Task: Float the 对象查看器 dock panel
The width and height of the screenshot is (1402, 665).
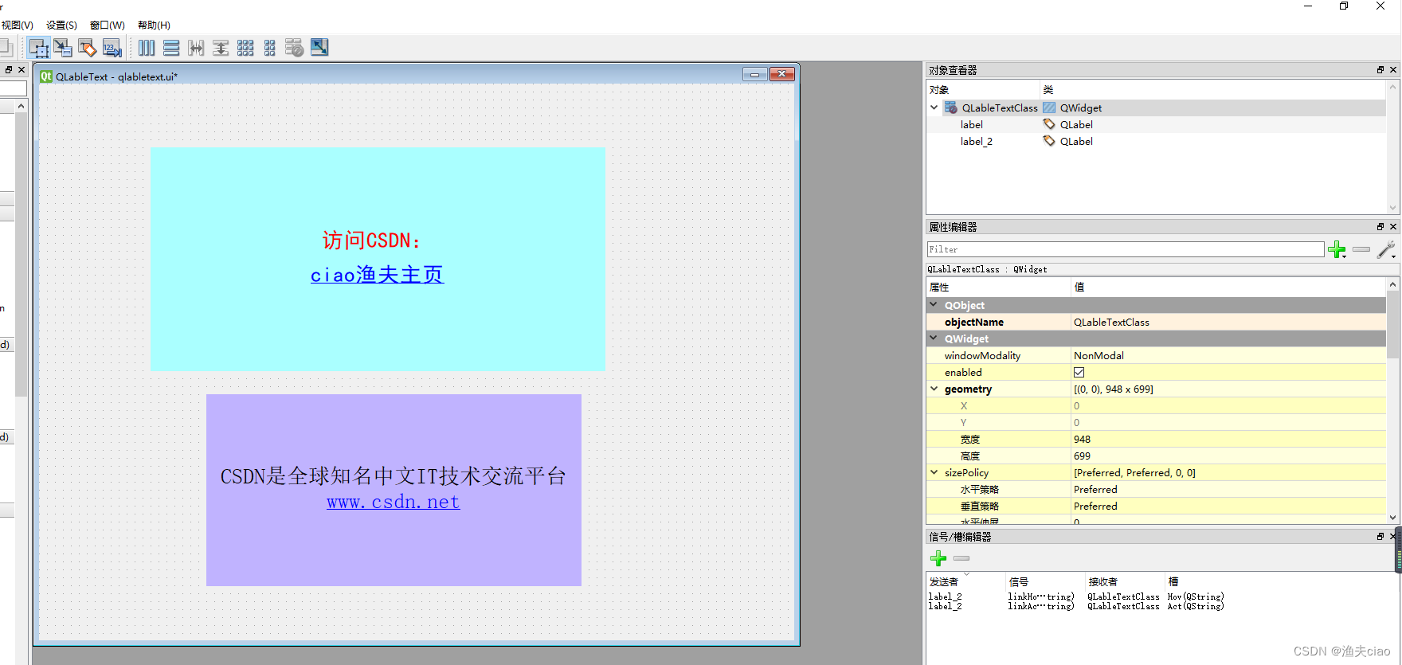Action: pos(1380,70)
